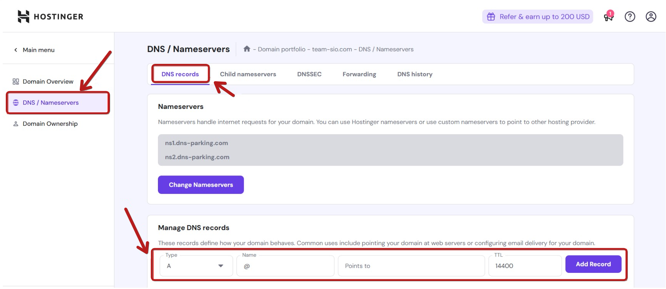Open the DNSSEC tab
This screenshot has height=289, width=666.
pyautogui.click(x=309, y=74)
